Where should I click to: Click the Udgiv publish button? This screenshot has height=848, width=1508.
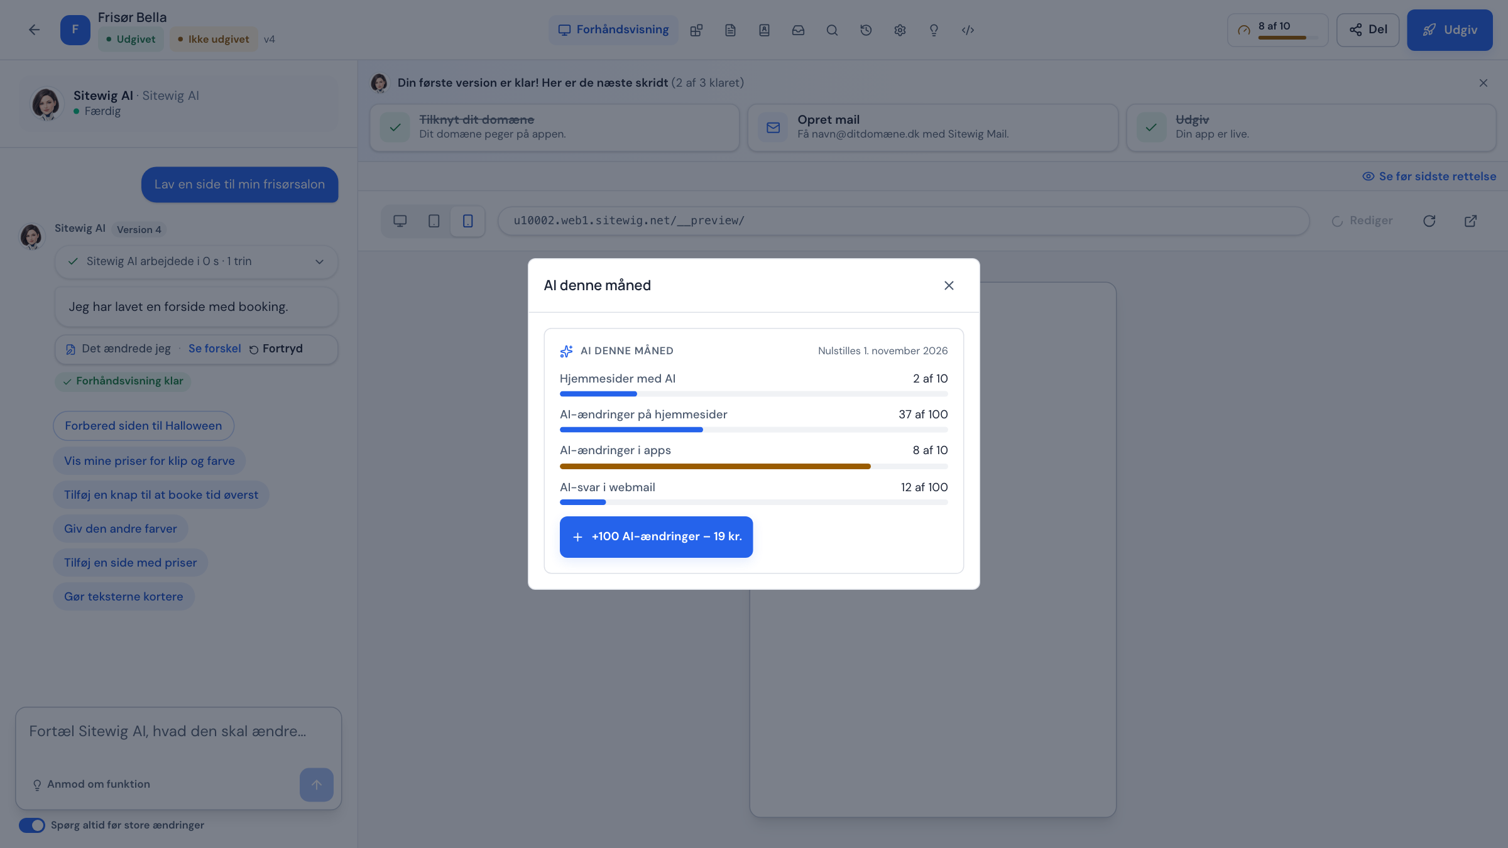(x=1450, y=30)
